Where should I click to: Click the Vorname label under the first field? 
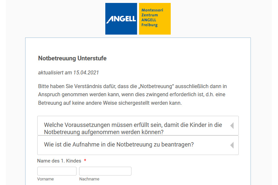click(45, 179)
